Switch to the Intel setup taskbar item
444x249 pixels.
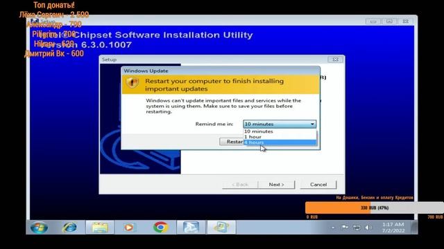[x=191, y=228]
